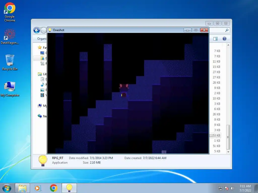Click the Explorer vertical scrollbar thumb

point(228,137)
